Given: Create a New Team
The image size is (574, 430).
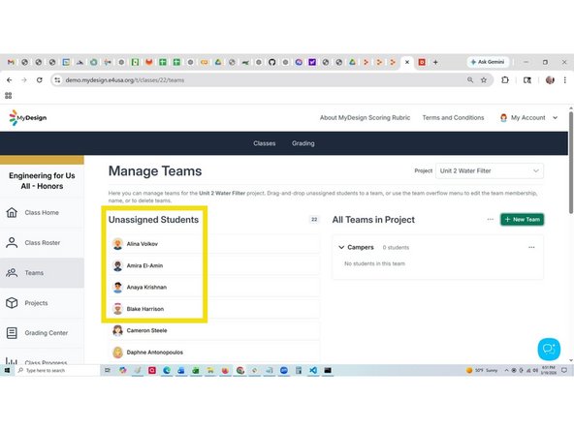Looking at the screenshot, I should tap(522, 220).
